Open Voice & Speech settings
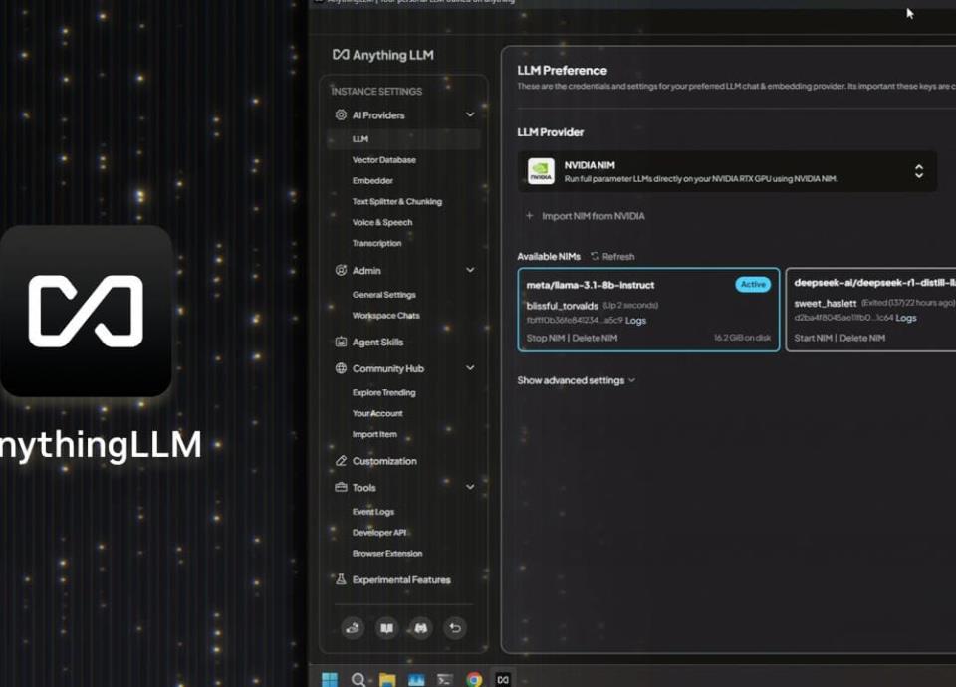This screenshot has height=687, width=956. coord(382,222)
